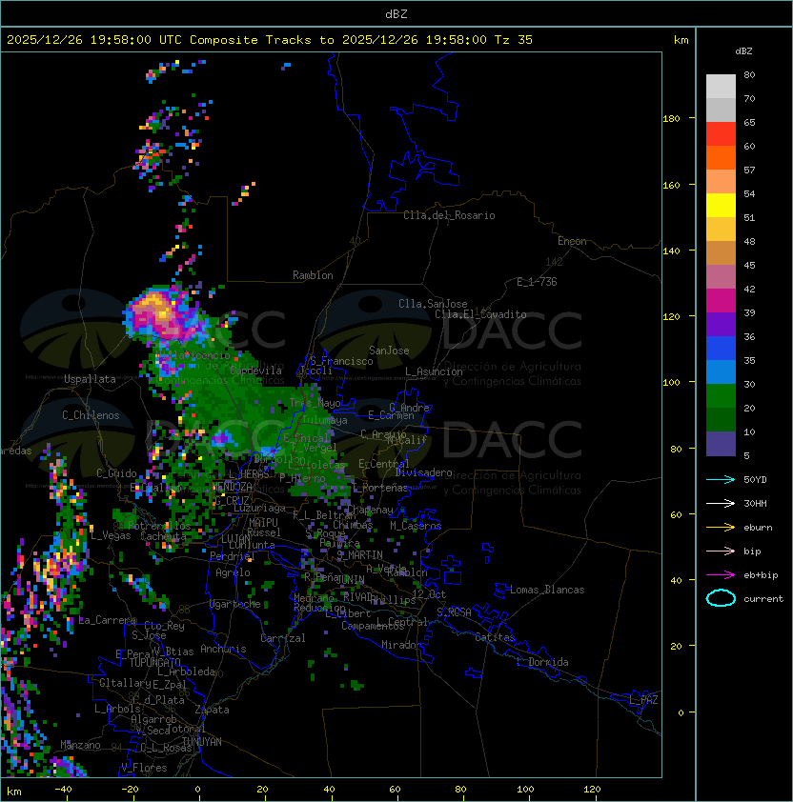Click the cyan current-position ellipse legend icon
Screen dimensions: 793x802
pos(721,598)
